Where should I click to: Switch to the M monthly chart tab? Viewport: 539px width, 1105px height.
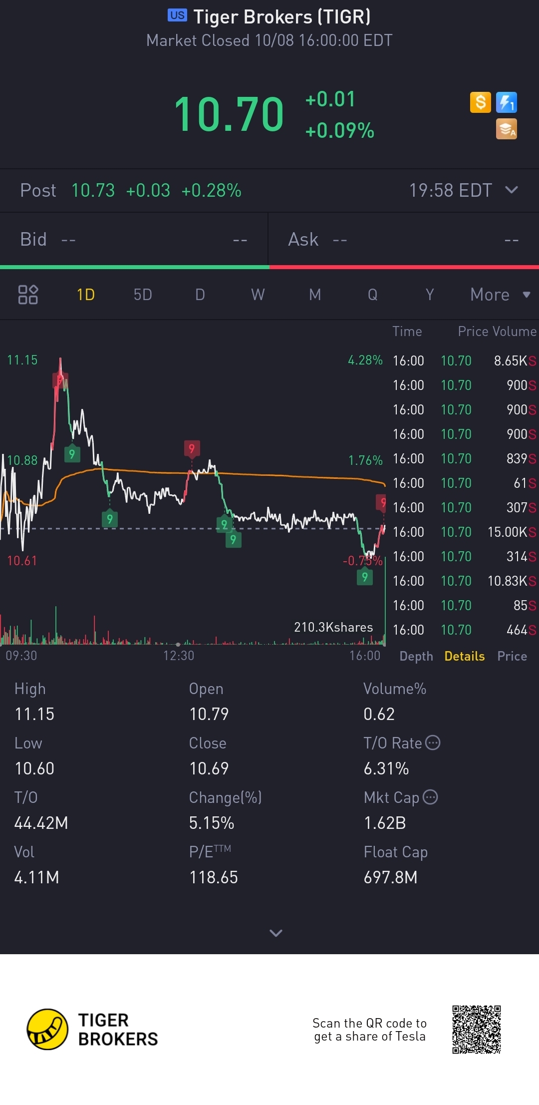coord(315,295)
